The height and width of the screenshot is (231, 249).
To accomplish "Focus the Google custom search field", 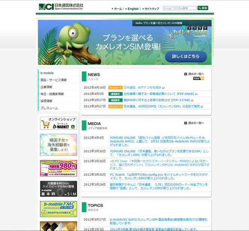I will click(x=180, y=8).
